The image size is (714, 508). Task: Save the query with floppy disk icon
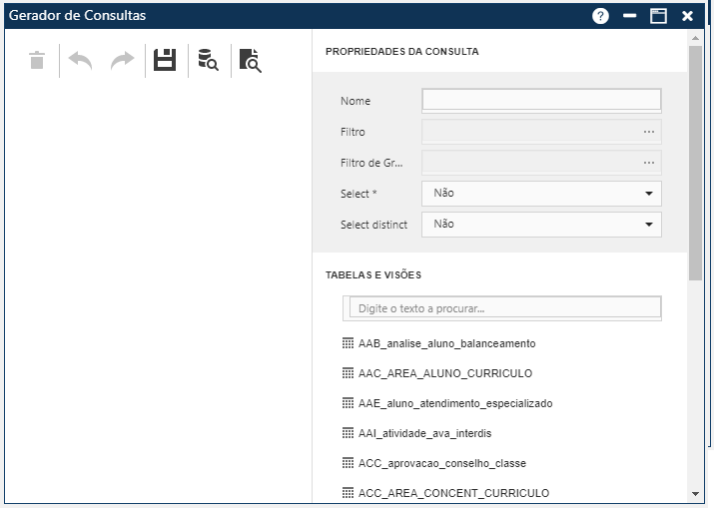165,60
